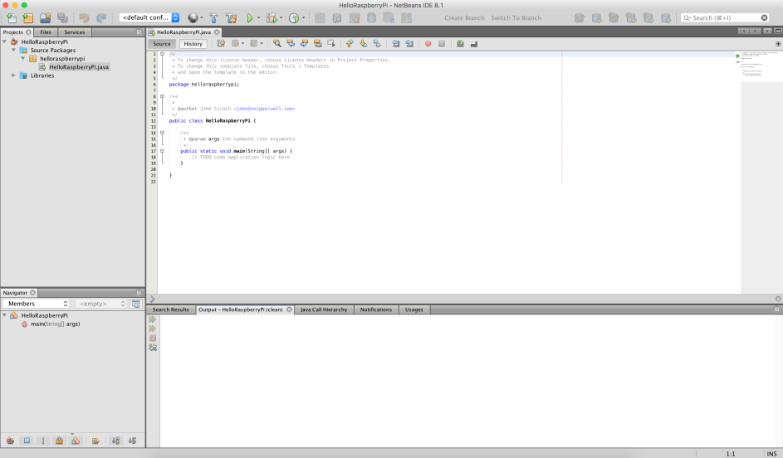Viewport: 783px width, 458px height.
Task: Click Create Branch in the toolbar
Action: [x=464, y=18]
